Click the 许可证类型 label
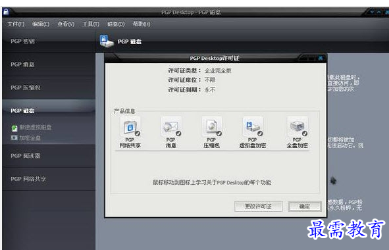This screenshot has height=250, width=389. click(x=184, y=70)
